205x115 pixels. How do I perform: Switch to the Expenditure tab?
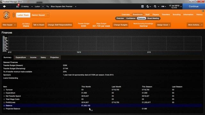click(20, 57)
